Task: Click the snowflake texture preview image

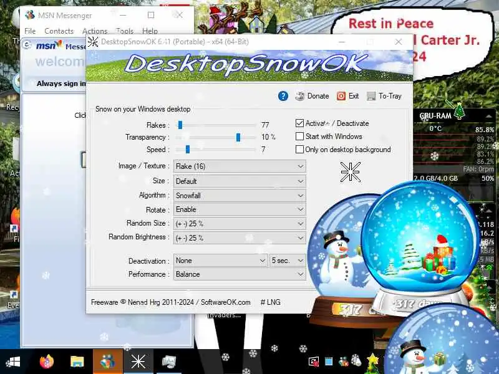Action: tap(350, 172)
